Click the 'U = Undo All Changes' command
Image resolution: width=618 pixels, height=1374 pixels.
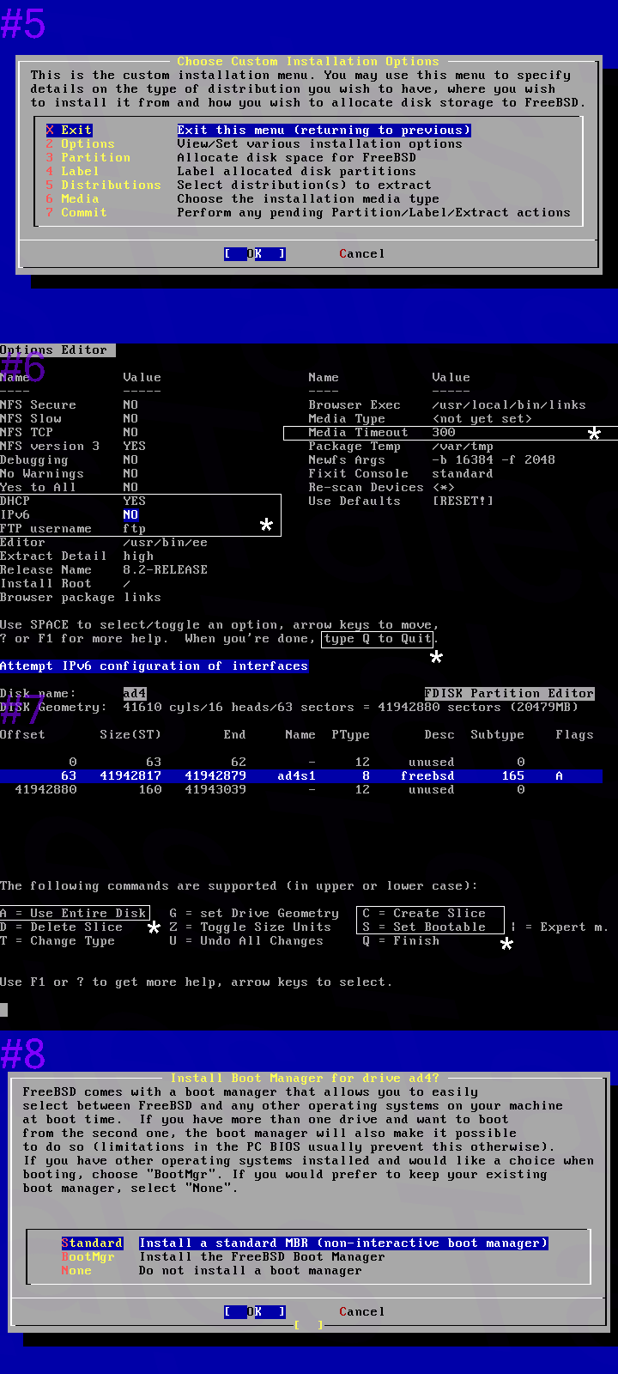[x=246, y=941]
